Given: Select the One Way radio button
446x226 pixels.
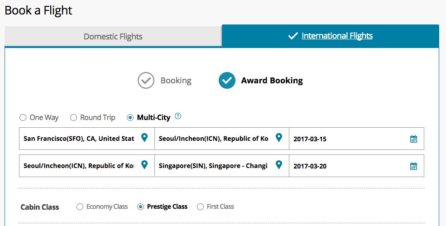Looking at the screenshot, I should click(23, 118).
